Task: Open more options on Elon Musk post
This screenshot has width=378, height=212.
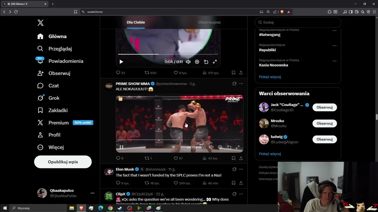Action: point(241,169)
